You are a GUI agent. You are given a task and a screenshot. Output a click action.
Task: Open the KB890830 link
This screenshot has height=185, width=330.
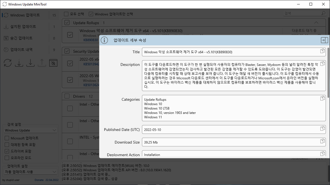[x=91, y=40]
